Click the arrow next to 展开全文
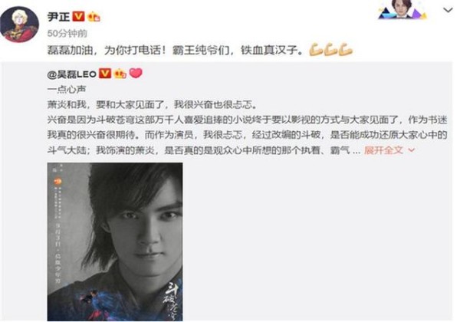Viewport: 460px width, 322px height. pyautogui.click(x=412, y=150)
